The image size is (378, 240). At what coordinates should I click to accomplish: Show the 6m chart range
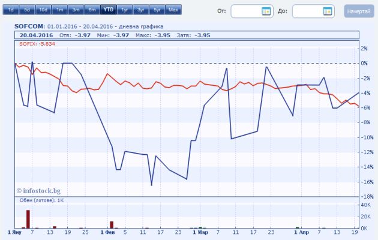(x=92, y=10)
